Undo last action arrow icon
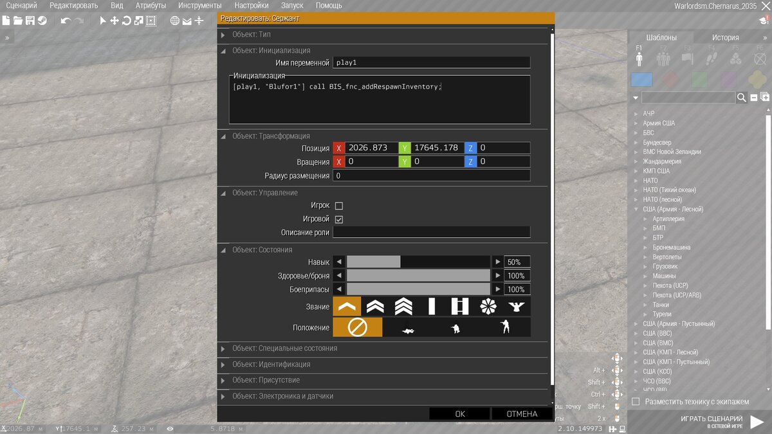 [x=65, y=21]
